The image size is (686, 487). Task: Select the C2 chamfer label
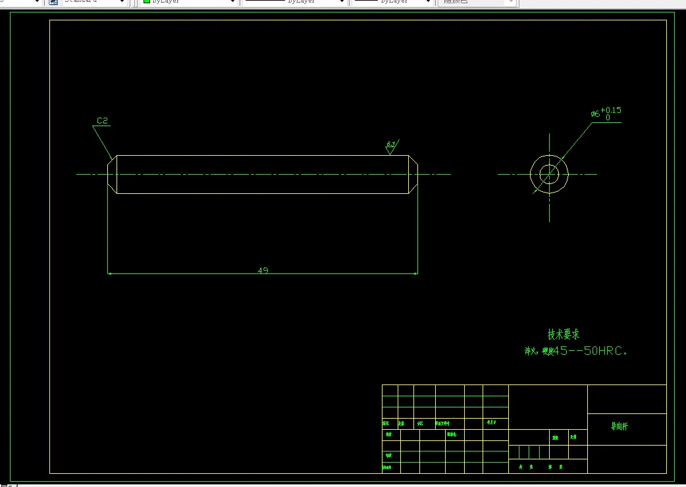click(x=103, y=120)
